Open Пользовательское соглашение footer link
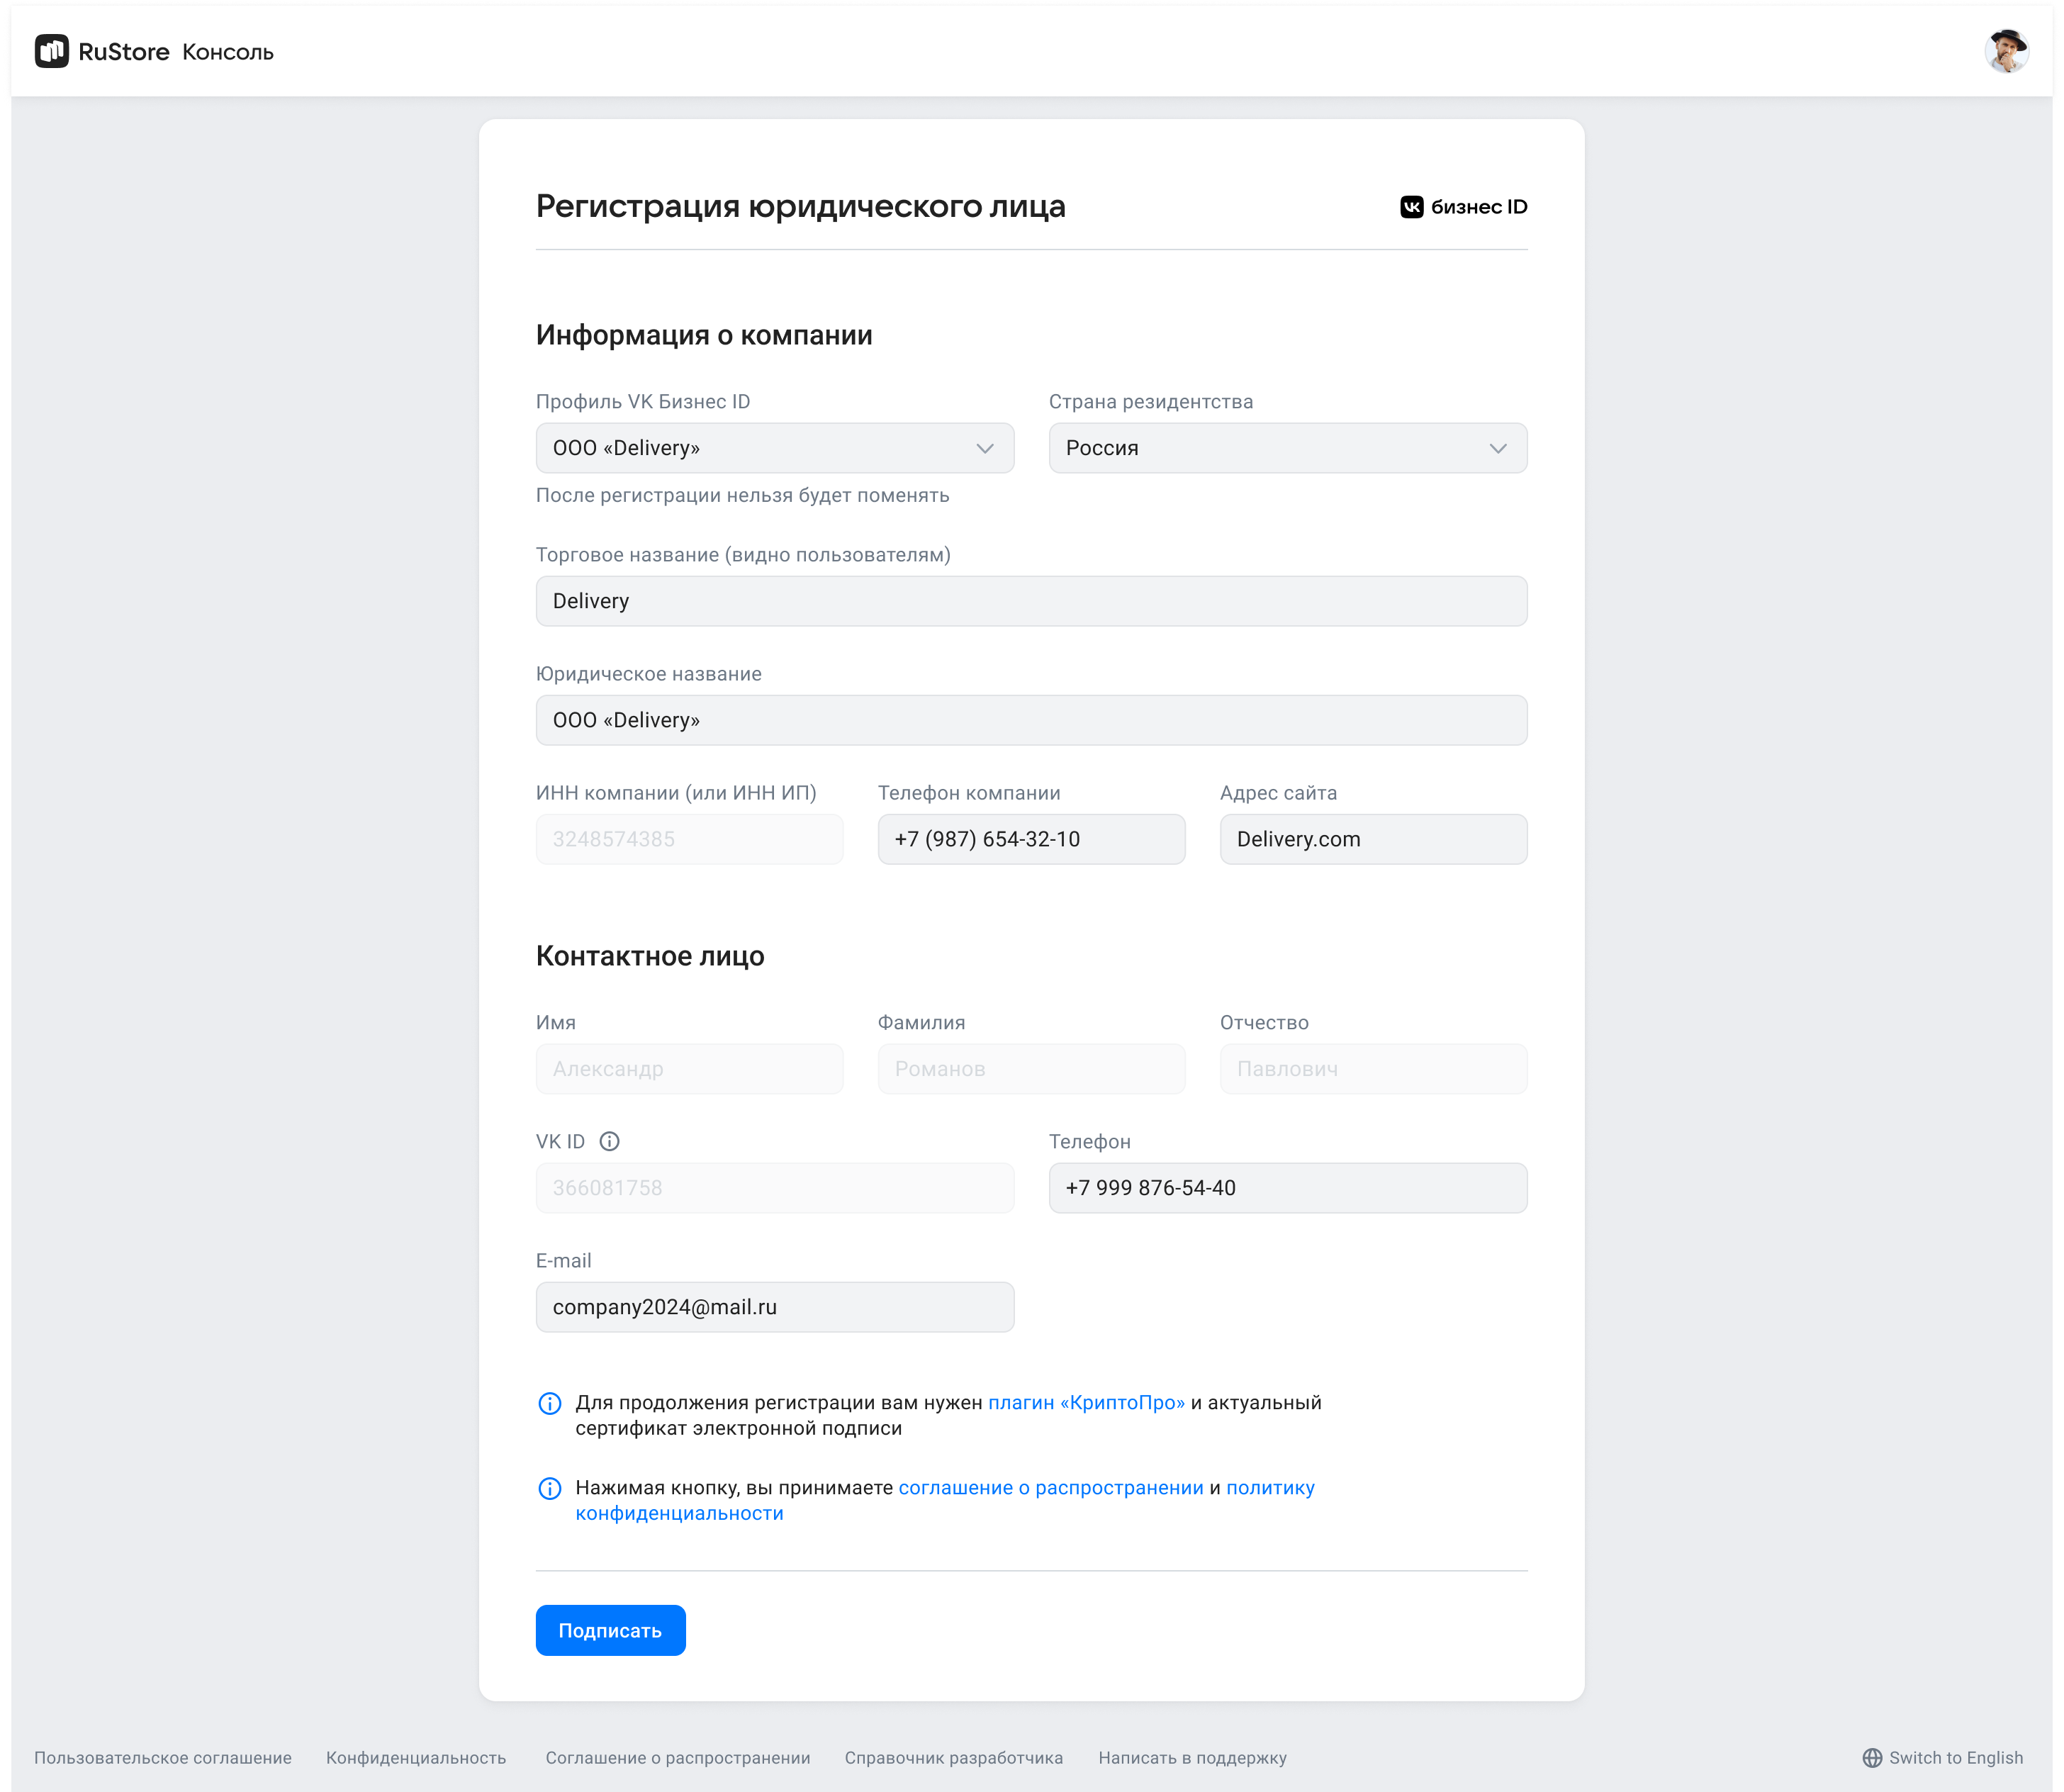This screenshot has width=2064, height=1792. click(x=163, y=1758)
